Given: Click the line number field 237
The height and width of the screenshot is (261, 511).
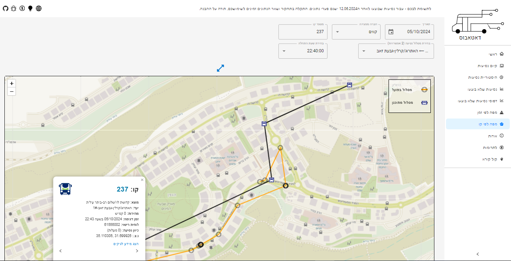Looking at the screenshot, I should [x=303, y=32].
